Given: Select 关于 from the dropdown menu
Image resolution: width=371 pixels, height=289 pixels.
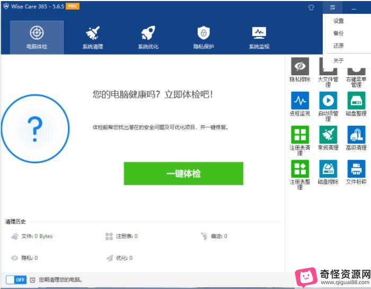Looking at the screenshot, I should click(x=339, y=61).
